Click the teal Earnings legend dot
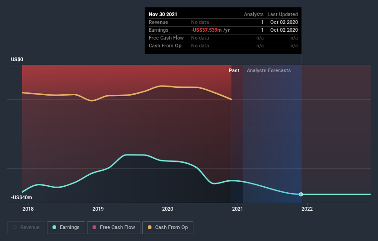 54,227
